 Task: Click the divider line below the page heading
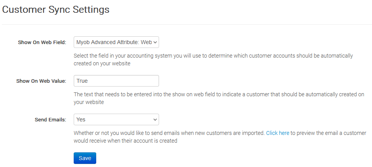pyautogui.click(x=186, y=25)
